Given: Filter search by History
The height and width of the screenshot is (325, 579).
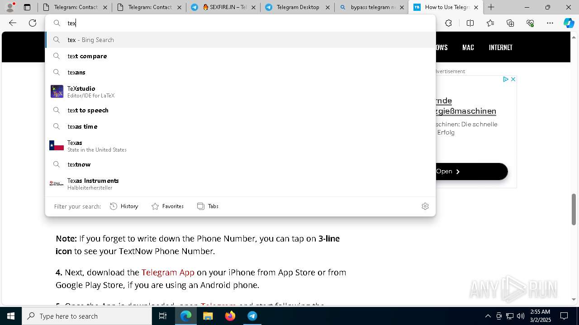Looking at the screenshot, I should (124, 206).
